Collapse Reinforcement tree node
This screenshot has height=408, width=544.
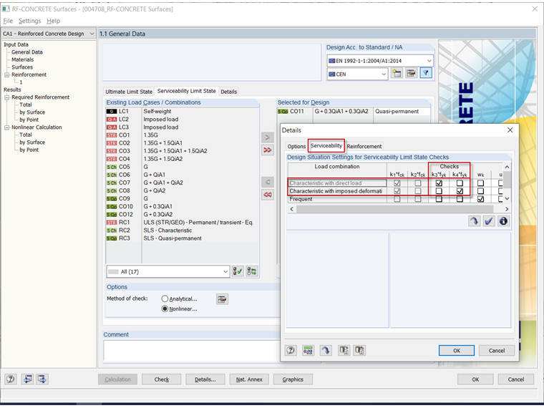6,74
